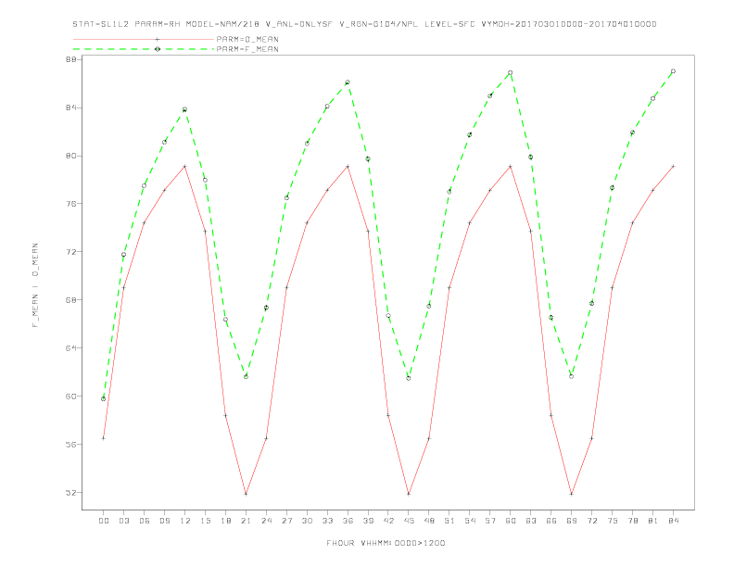Click the x-axis tick label 45
The width and height of the screenshot is (734, 567).
[x=409, y=521]
